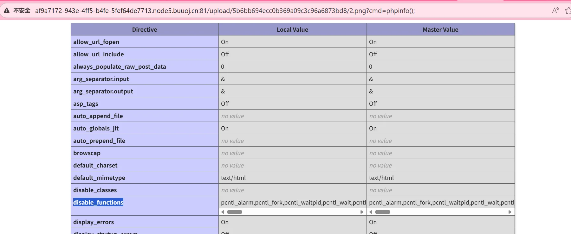Click left scroll arrow under Local Value disable_functions
The image size is (571, 234).
(x=223, y=212)
